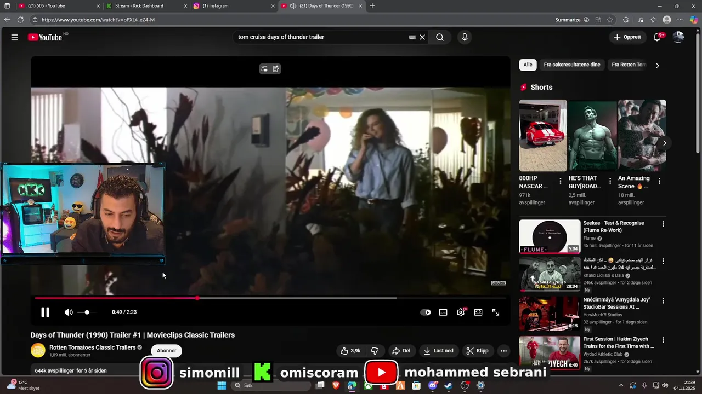Screen dimensions: 702x394
Task: Clear the search box text
Action: [422, 37]
